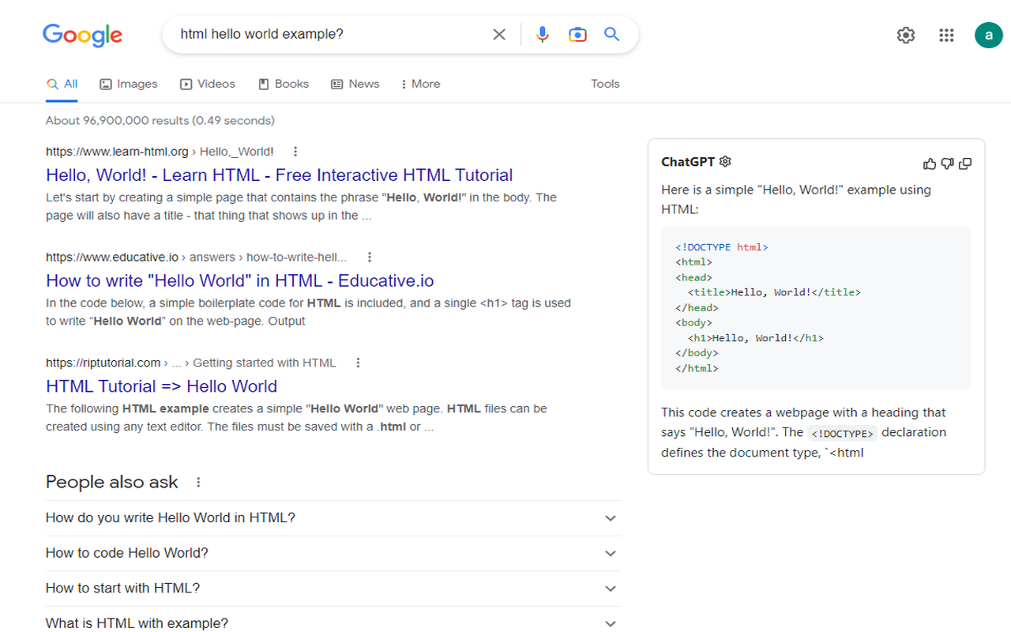Go to Google homepage via logo
1011x632 pixels.
82,35
